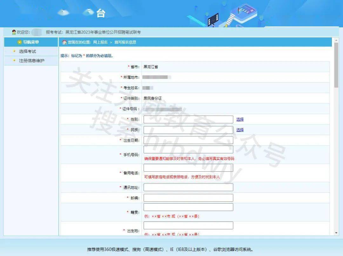Click the 手机号码 input field
Screen dimensions: 343x256
click(x=188, y=149)
